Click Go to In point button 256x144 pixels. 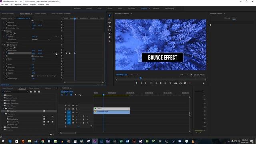(x=152, y=83)
